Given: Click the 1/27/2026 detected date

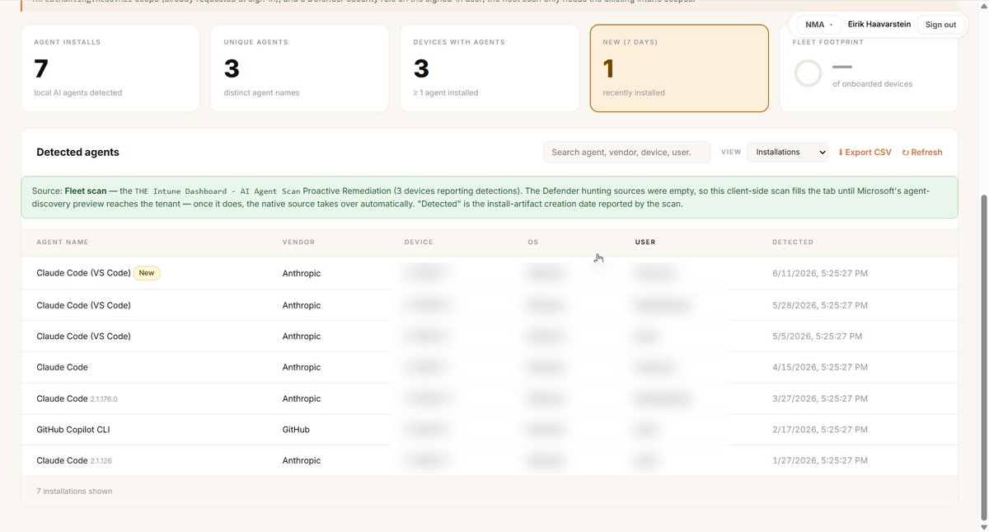Looking at the screenshot, I should (x=820, y=461).
